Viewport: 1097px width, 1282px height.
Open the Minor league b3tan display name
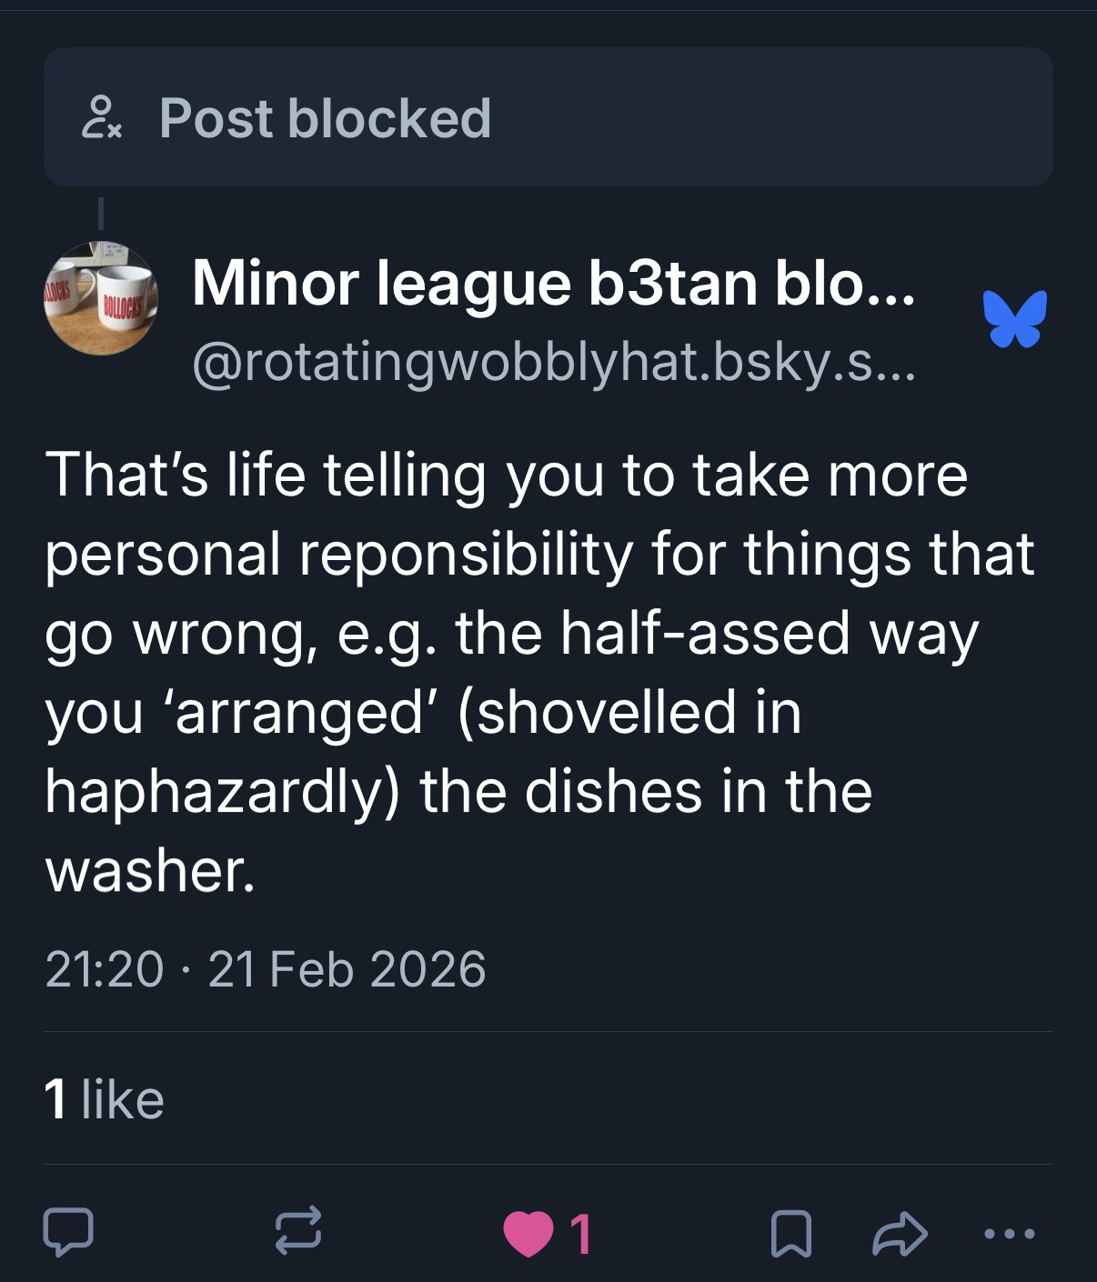point(553,283)
